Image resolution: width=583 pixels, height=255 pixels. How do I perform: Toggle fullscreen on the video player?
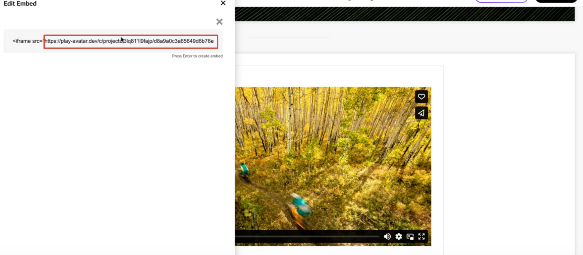(x=422, y=236)
